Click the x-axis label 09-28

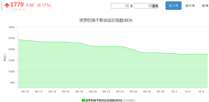pyautogui.click(x=147, y=92)
